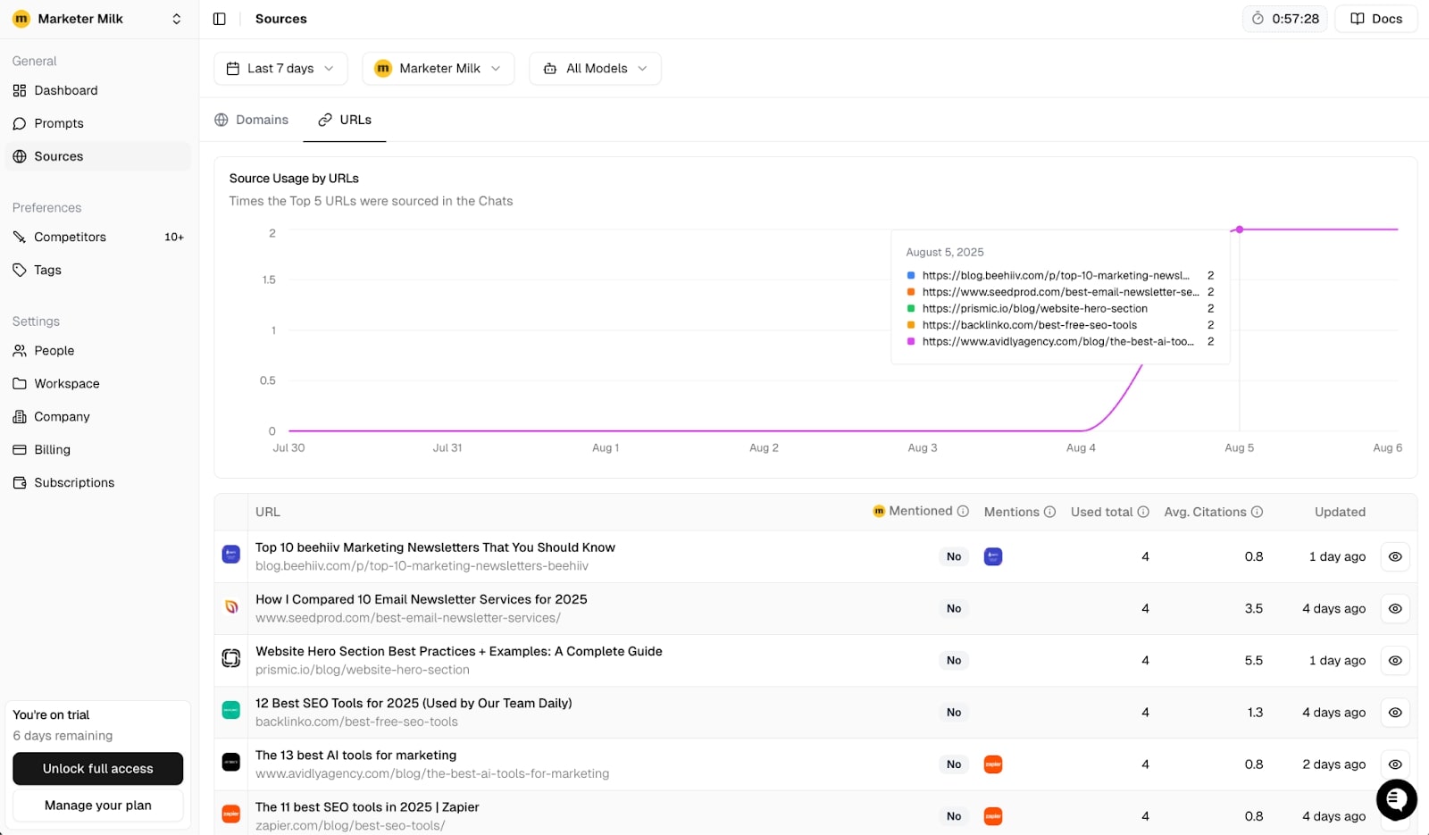Open Tags in the sidebar
The image size is (1429, 835).
[x=98, y=270]
